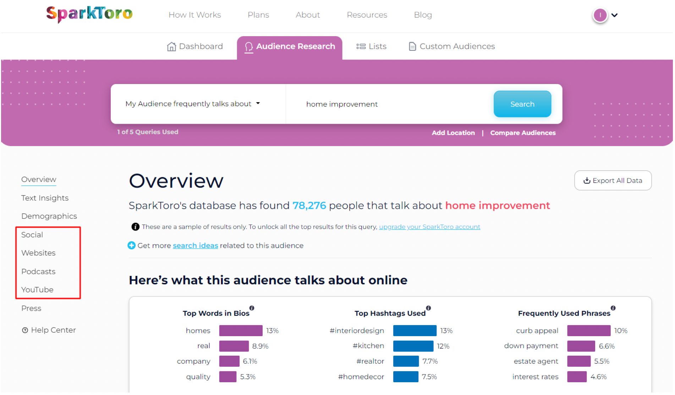Click info icon next to Top Hashtags Used
Image resolution: width=675 pixels, height=395 pixels.
click(428, 308)
